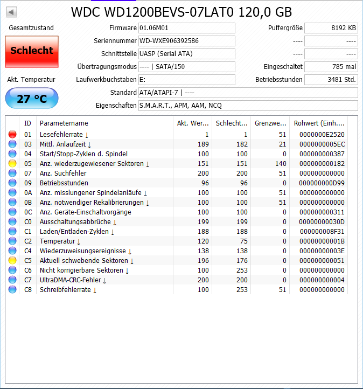Click the Laufwerkbuchstaben field E:
Viewport: 363px width, 389px height.
(x=187, y=79)
